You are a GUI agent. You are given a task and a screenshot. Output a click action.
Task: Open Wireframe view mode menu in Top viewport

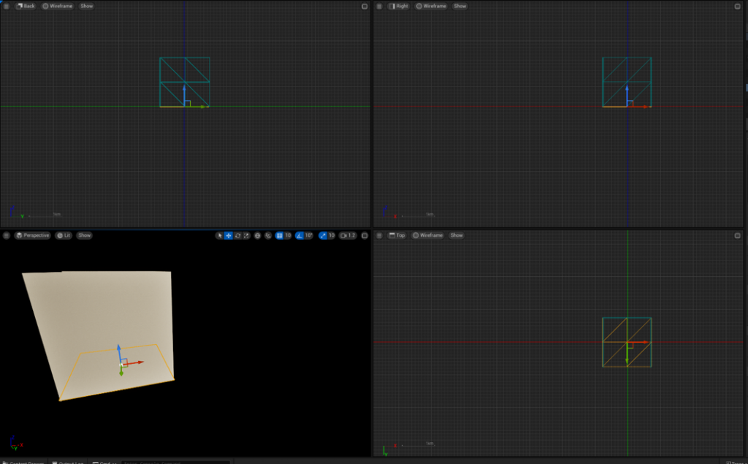[427, 235]
